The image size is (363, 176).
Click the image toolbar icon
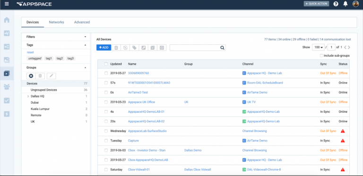[144, 48]
